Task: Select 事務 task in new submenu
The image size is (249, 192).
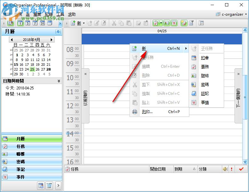Action: click(x=207, y=67)
